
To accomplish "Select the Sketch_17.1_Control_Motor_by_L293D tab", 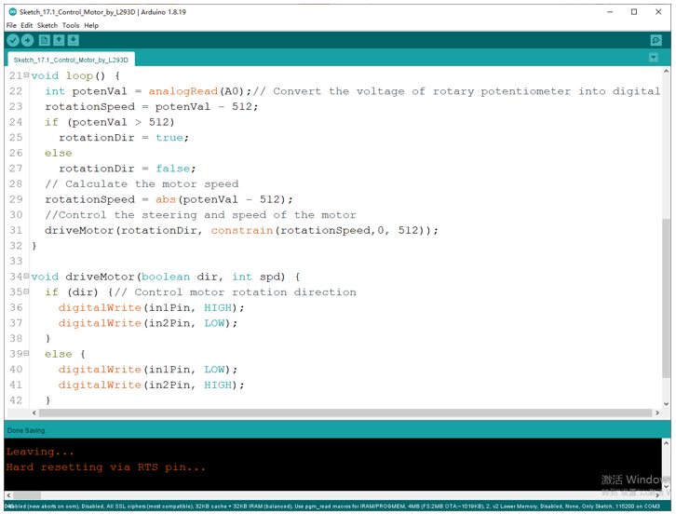I will pos(71,60).
